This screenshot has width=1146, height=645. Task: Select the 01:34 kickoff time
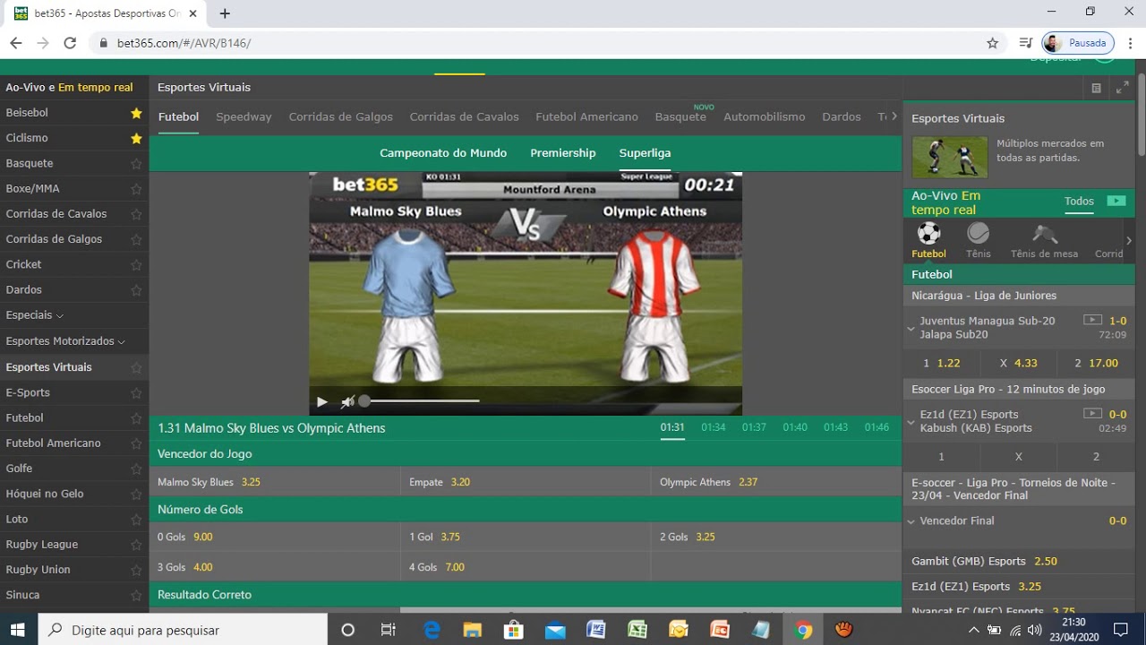pyautogui.click(x=714, y=427)
